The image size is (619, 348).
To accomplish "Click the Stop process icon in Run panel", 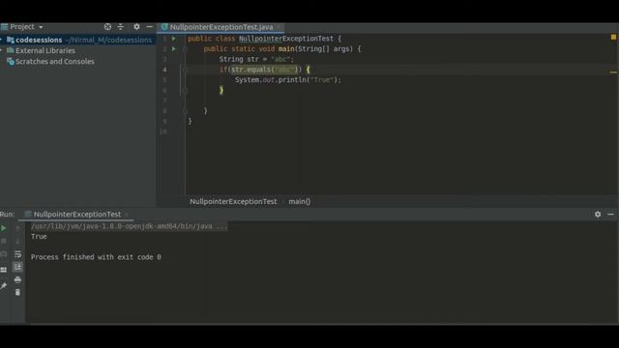I will click(x=4, y=241).
